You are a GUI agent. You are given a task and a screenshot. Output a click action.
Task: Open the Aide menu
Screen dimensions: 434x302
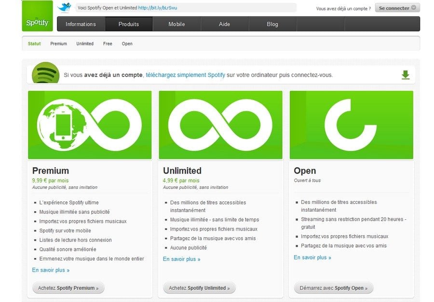[x=224, y=24]
